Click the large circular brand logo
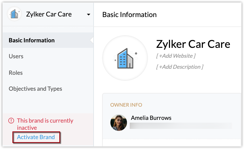Viewport: 244px width, 149px height. tap(125, 58)
